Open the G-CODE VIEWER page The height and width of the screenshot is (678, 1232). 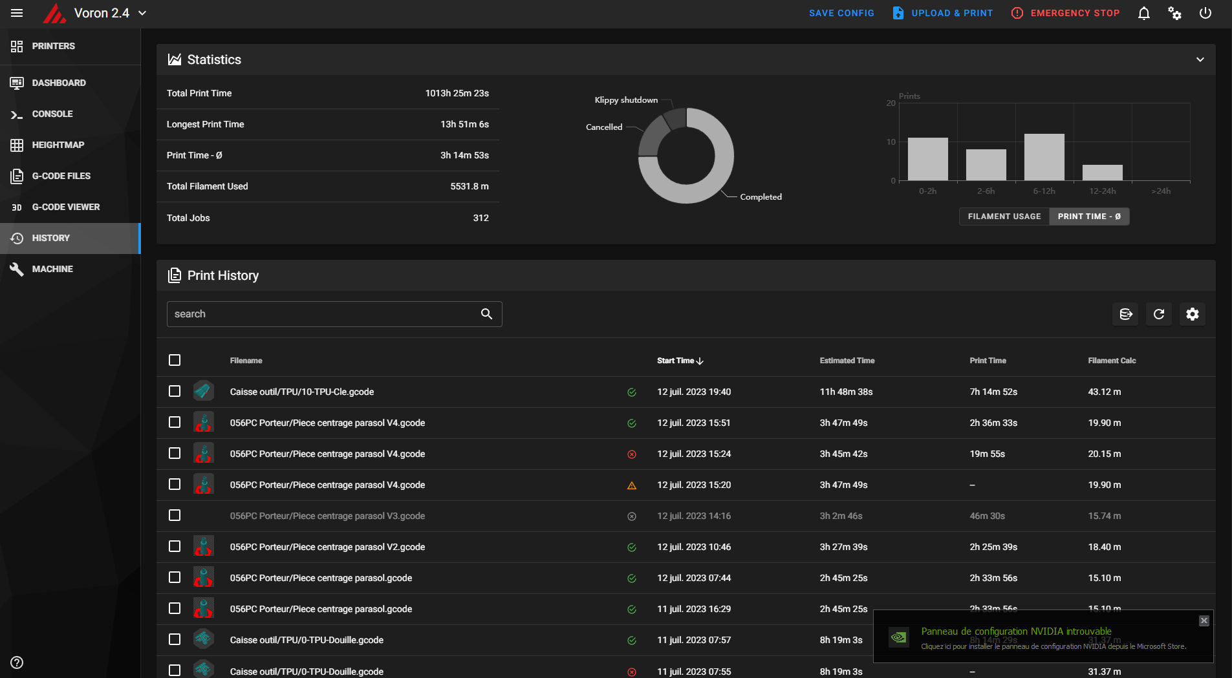(x=70, y=207)
